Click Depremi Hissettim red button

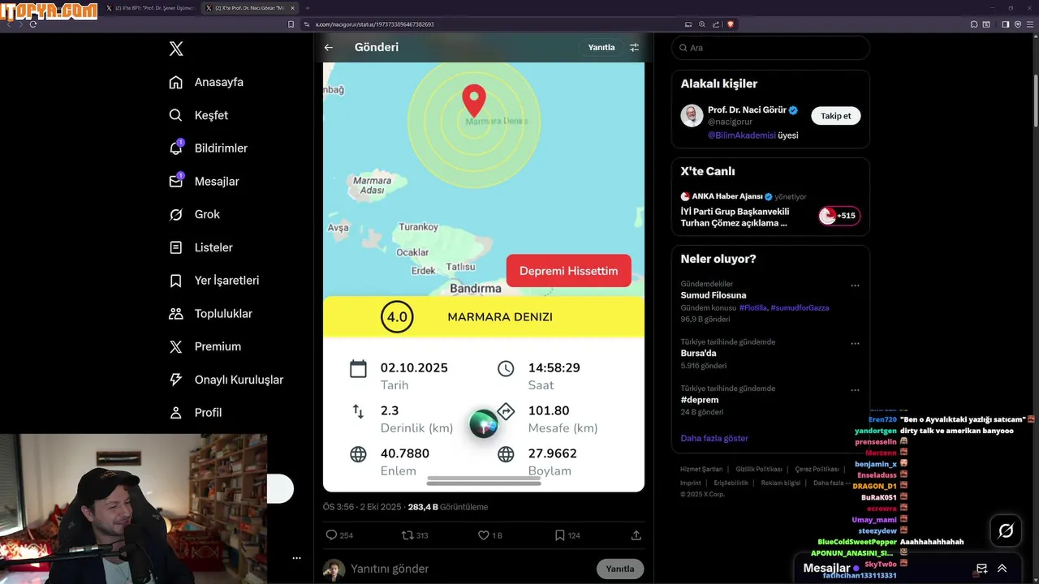(x=568, y=271)
